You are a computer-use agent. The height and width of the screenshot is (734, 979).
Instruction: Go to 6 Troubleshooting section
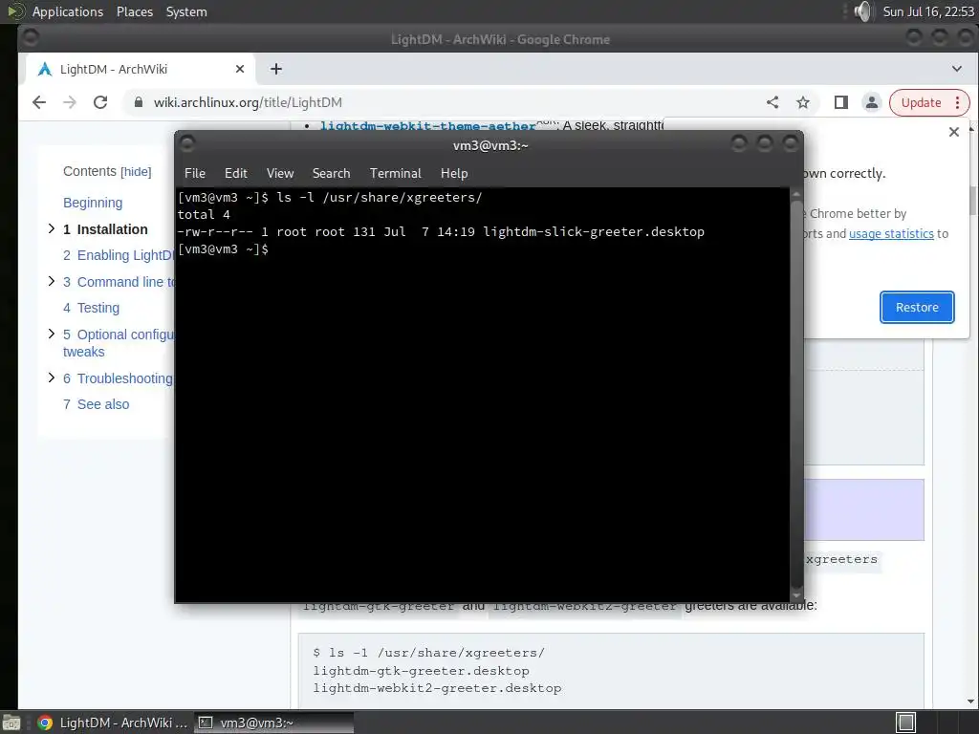118,378
